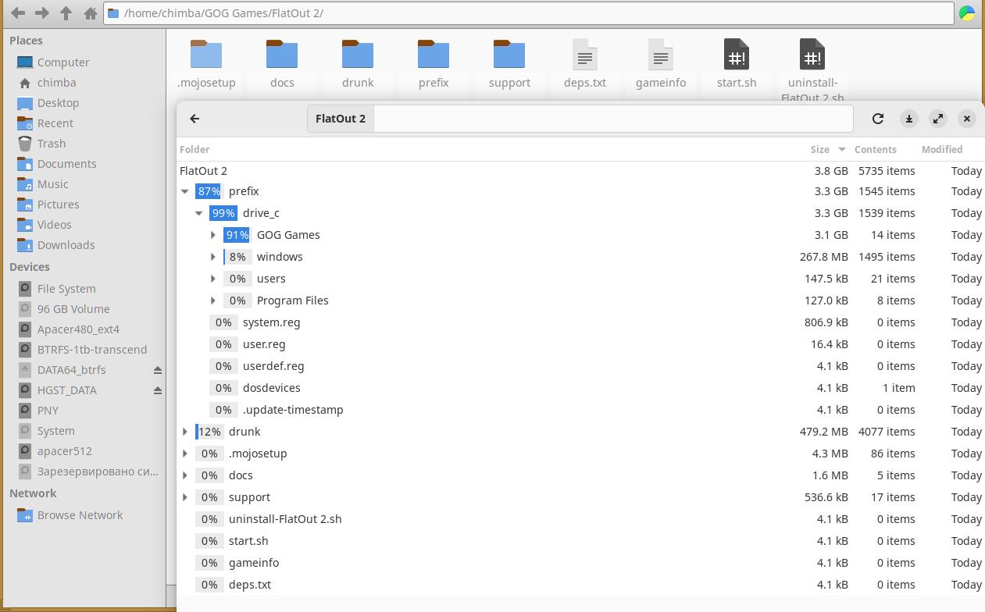The image size is (985, 612).
Task: Refresh the disk usage scan
Action: [878, 119]
